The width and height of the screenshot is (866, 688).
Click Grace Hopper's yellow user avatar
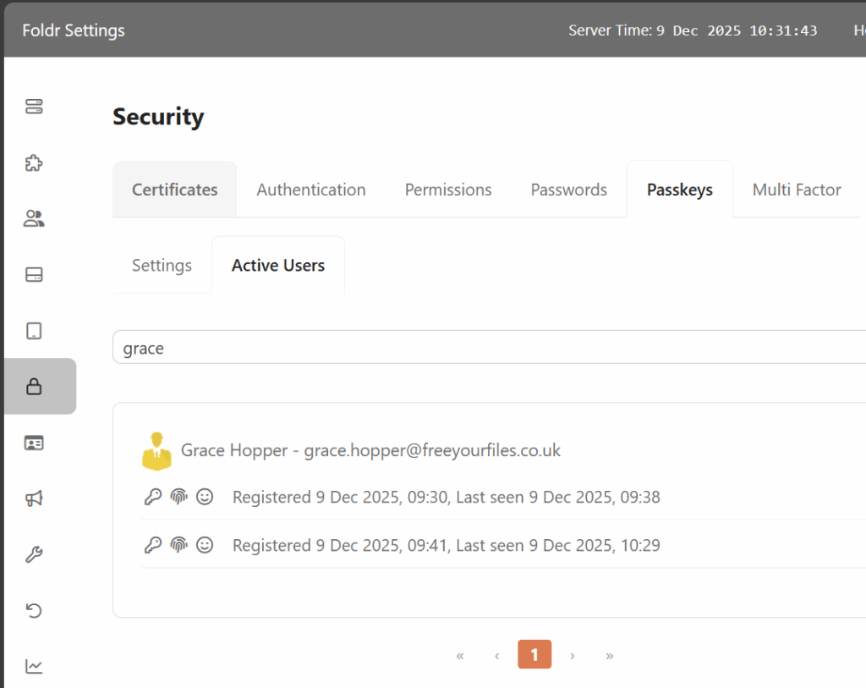pyautogui.click(x=156, y=451)
